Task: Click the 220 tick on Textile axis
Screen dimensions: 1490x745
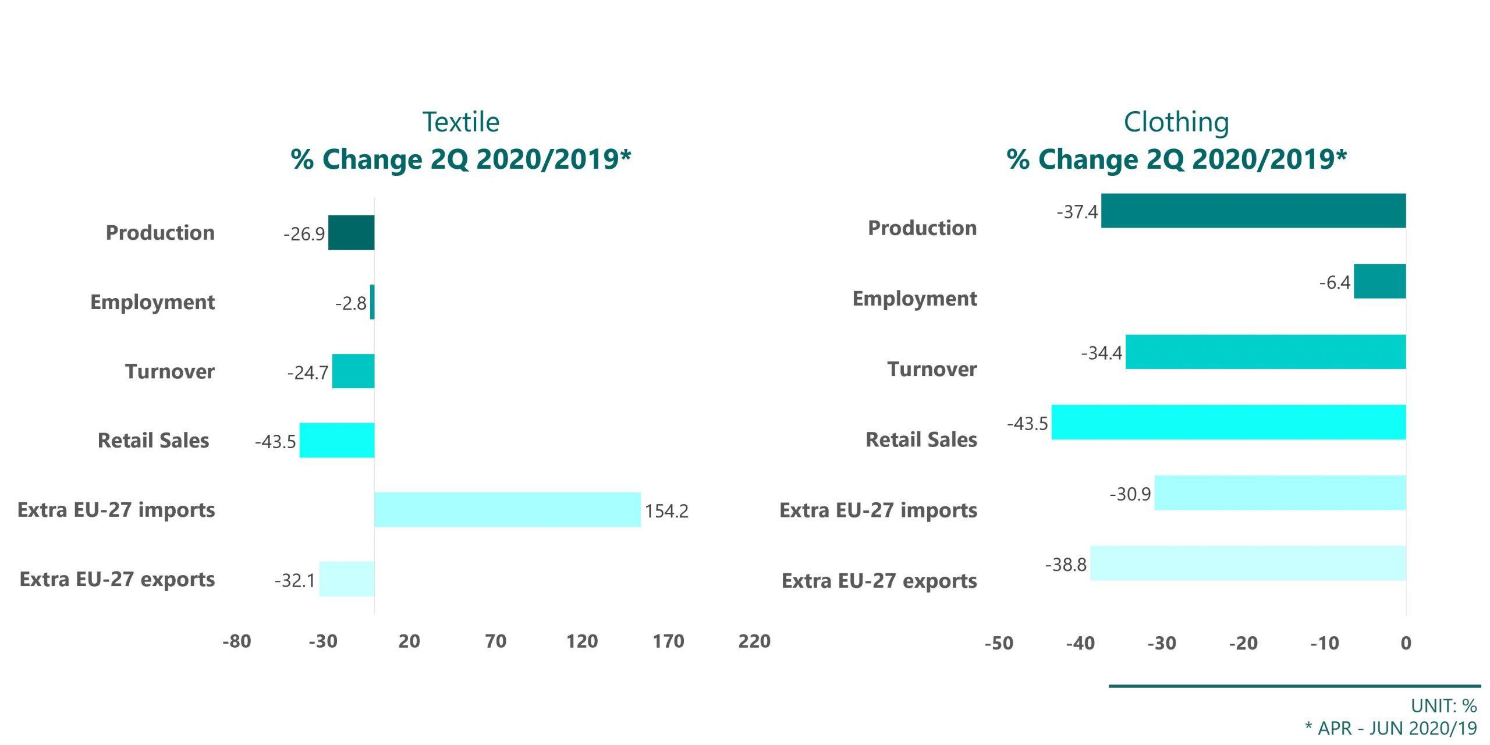Action: point(754,641)
